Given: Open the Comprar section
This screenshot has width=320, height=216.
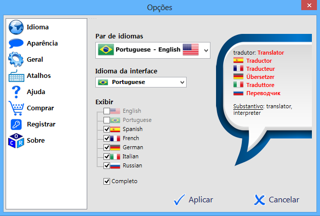Looking at the screenshot, I should tap(41, 108).
